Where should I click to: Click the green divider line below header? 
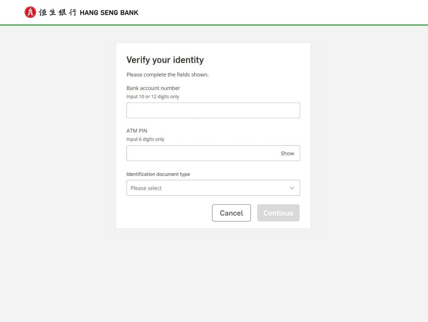tap(214, 25)
